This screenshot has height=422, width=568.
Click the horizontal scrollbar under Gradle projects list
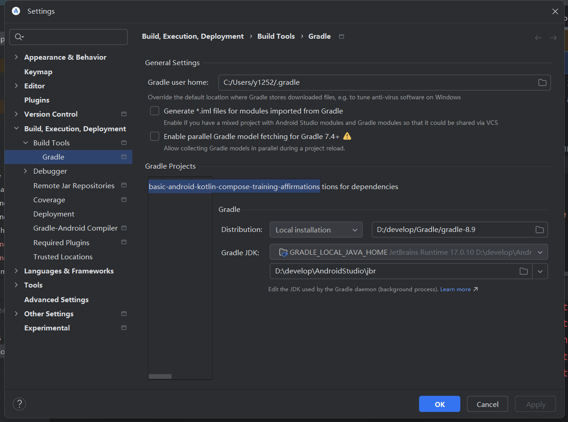pos(160,376)
